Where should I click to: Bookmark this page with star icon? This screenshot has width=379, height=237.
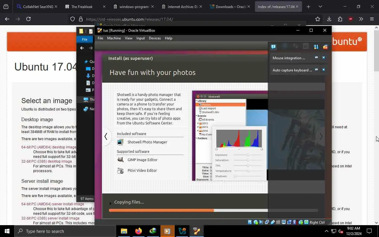[318, 19]
